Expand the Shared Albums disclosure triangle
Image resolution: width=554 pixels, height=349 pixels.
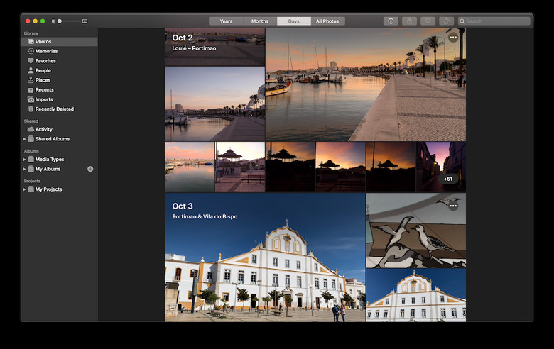24,139
